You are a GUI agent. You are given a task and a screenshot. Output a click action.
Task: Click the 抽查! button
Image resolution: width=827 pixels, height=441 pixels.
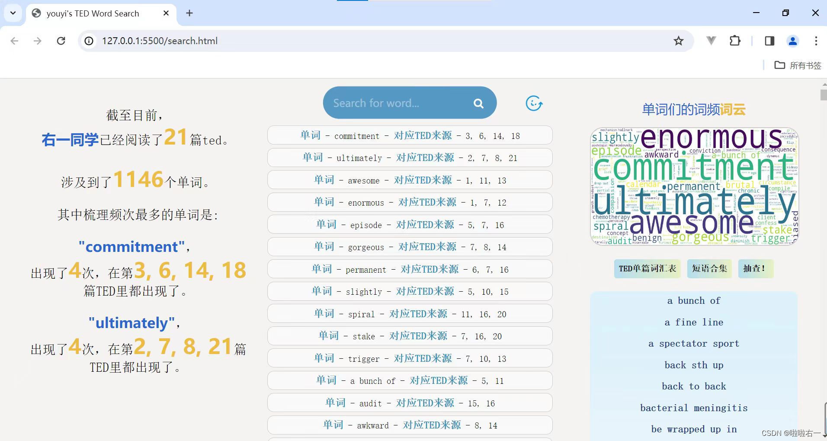click(x=755, y=269)
